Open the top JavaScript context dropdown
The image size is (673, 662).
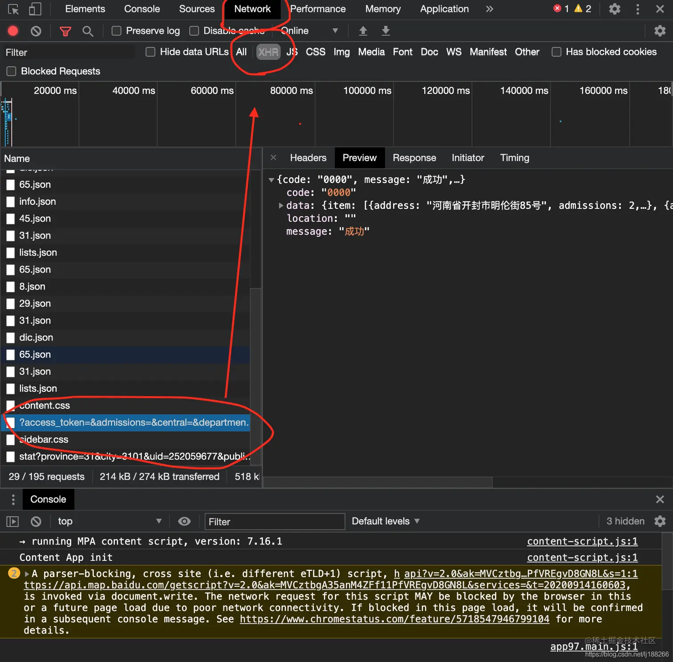pos(109,521)
